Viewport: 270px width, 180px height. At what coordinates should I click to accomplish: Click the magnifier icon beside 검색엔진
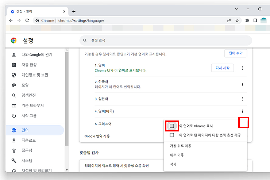(x=14, y=95)
